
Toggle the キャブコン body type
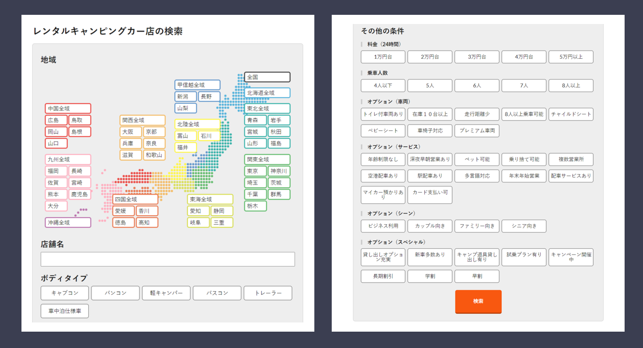coord(65,293)
